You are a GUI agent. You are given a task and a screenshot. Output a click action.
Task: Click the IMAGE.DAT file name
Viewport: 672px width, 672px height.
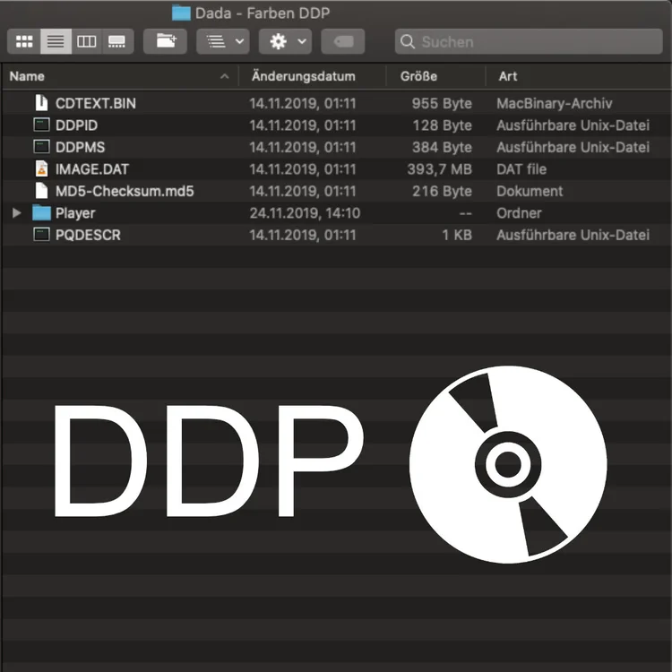92,168
